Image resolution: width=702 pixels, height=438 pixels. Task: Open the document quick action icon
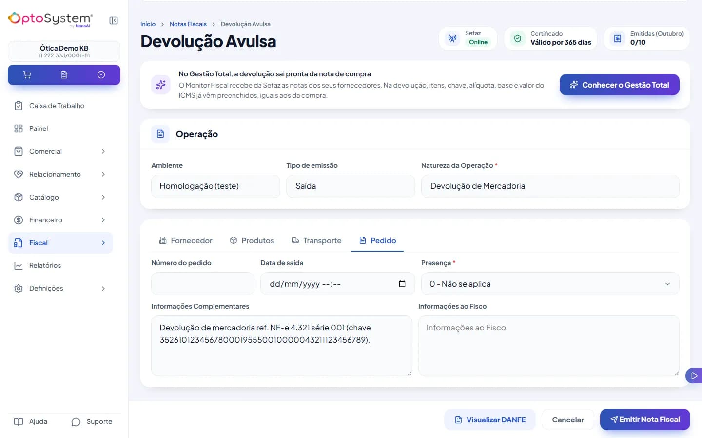[64, 75]
